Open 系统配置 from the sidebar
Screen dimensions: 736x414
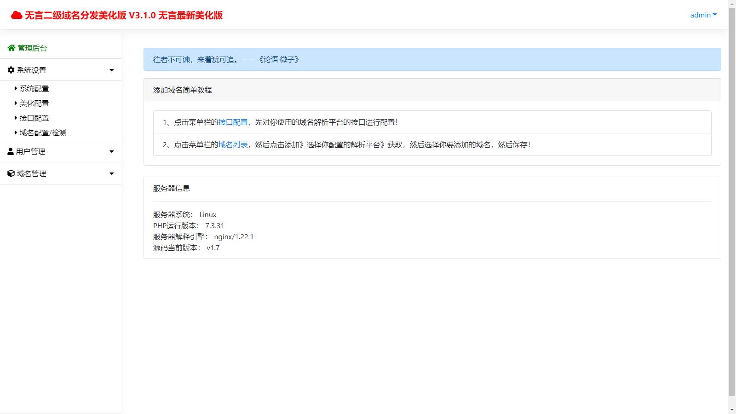(34, 88)
